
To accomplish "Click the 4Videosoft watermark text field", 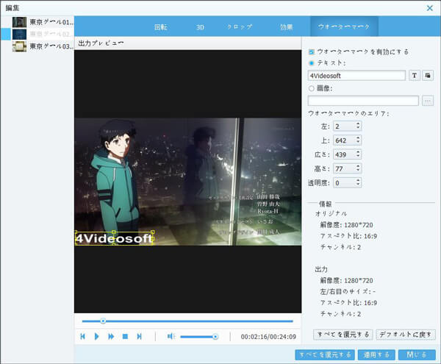I will (356, 75).
